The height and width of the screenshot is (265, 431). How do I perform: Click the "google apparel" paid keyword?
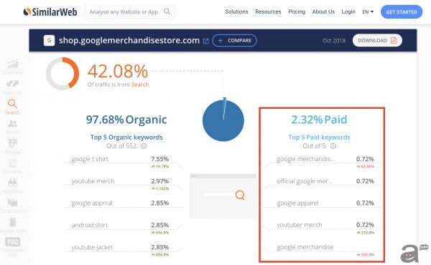pyautogui.click(x=297, y=203)
